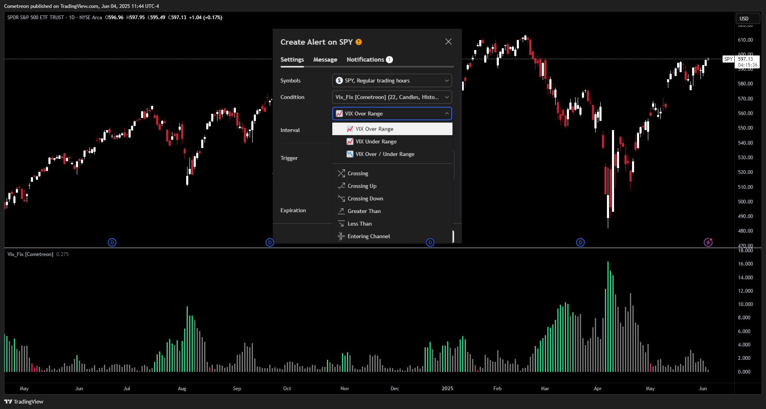The width and height of the screenshot is (766, 409).
Task: Switch to the Settings tab
Action: click(x=292, y=60)
